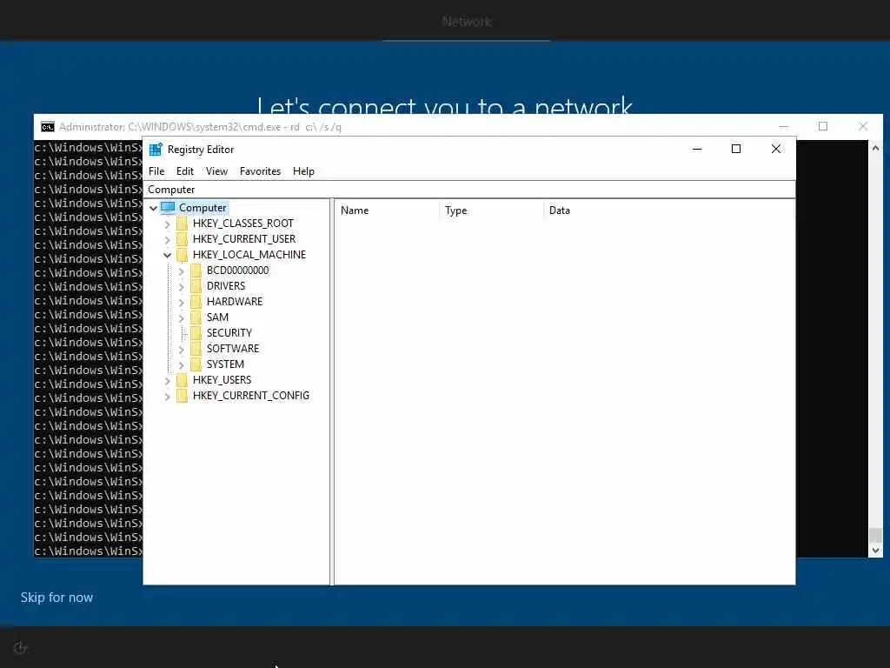Click the cmd.exe window title icon
The width and height of the screenshot is (890, 668).
(x=48, y=127)
